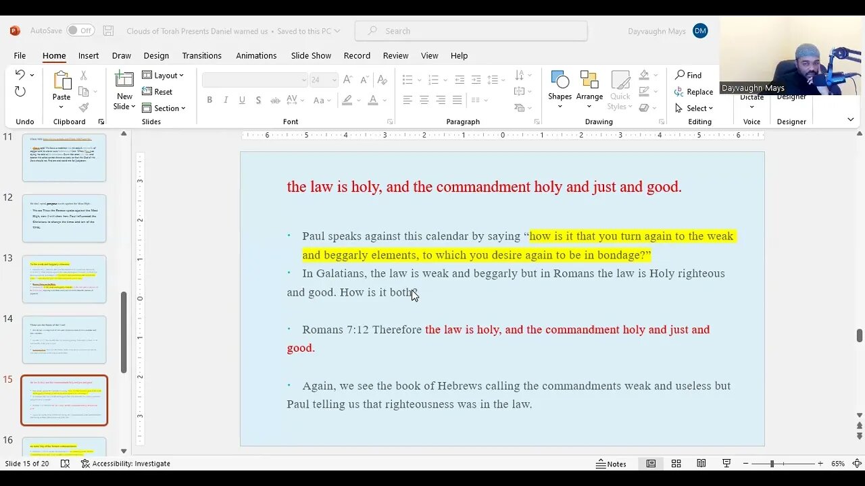Click the Save disk icon
The width and height of the screenshot is (865, 486).
pos(109,31)
